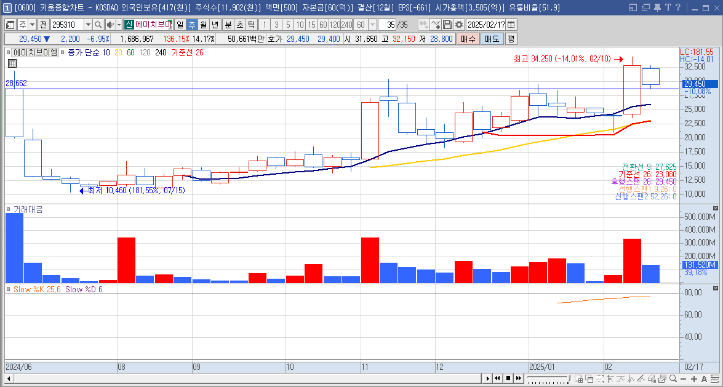Click the stop square playback button
The height and width of the screenshot is (387, 723).
pyautogui.click(x=508, y=379)
